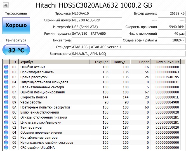186x151 pixels.
Task: Go to previous disk with back arrow
Action: pos(6,5)
